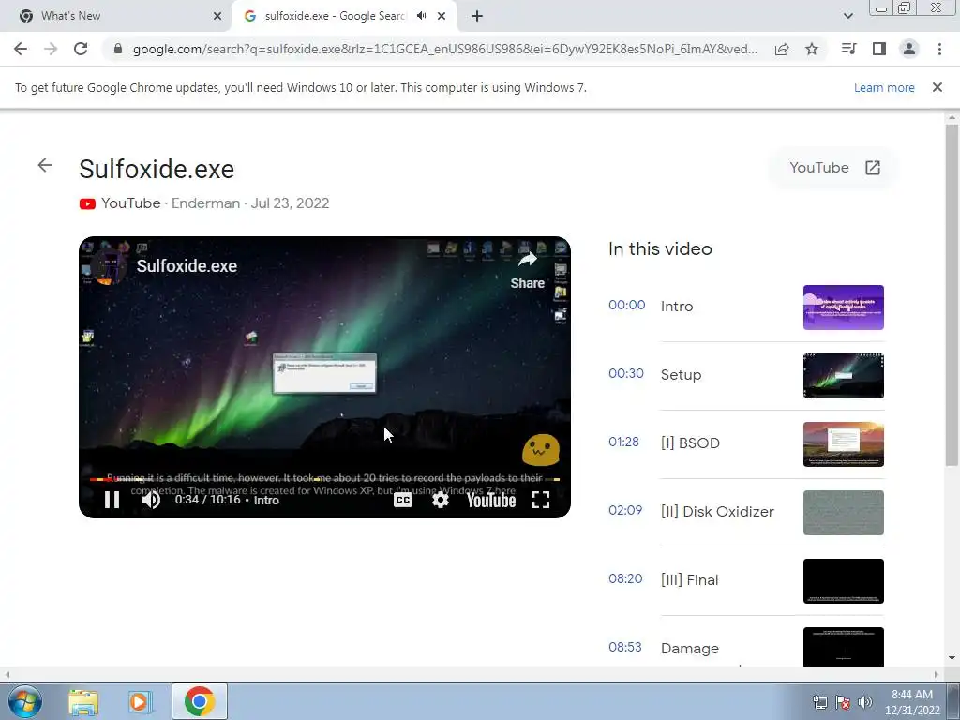Jump to the 00:30 Setup chapter
Image resolution: width=960 pixels, height=720 pixels.
click(746, 375)
